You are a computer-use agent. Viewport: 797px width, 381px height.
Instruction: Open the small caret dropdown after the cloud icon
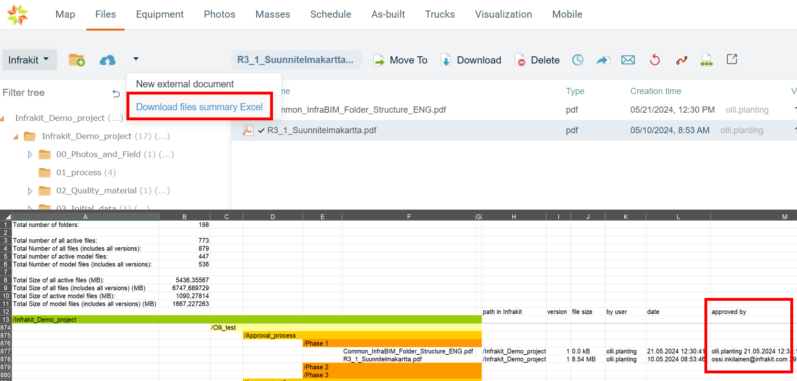[136, 59]
